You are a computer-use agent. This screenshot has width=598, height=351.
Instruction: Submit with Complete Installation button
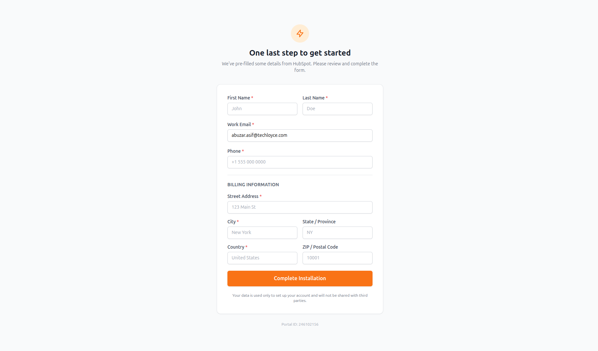pyautogui.click(x=300, y=279)
